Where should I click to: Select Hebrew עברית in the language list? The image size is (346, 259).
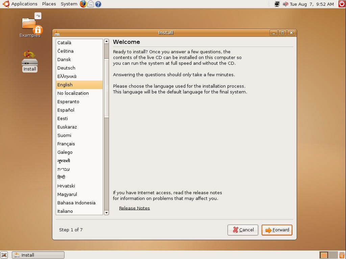pyautogui.click(x=79, y=169)
